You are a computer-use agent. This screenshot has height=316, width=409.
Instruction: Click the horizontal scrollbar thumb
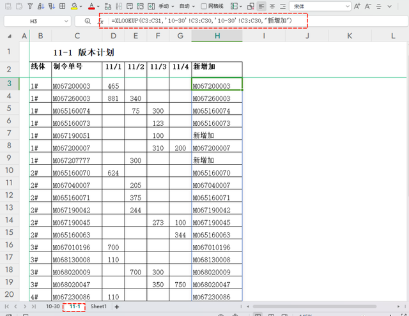[314, 306]
